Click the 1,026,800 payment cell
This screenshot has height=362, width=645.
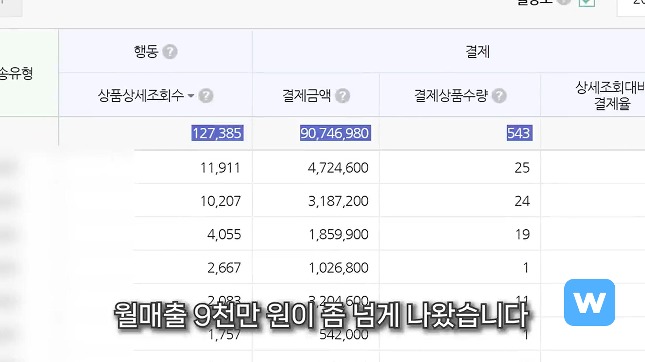(x=338, y=268)
